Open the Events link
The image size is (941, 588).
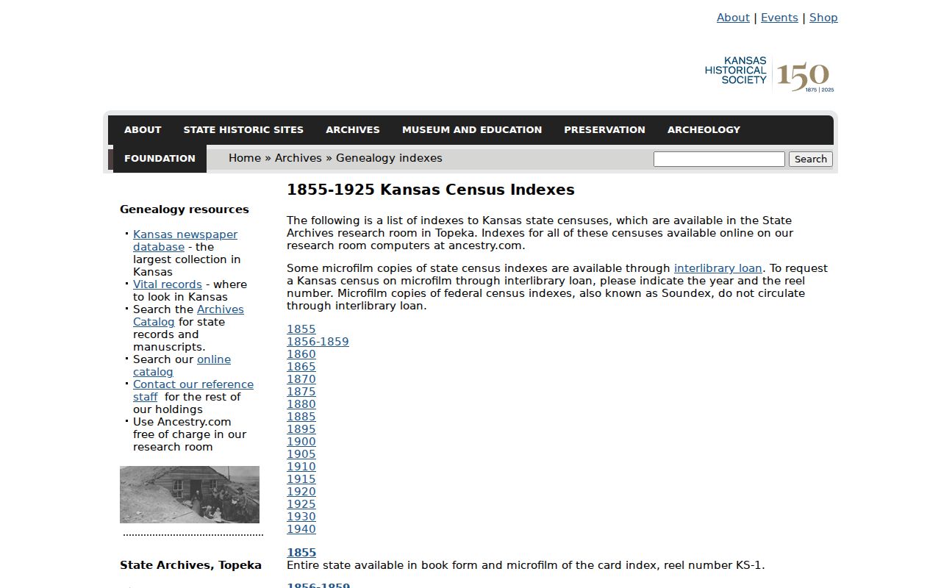click(x=779, y=18)
